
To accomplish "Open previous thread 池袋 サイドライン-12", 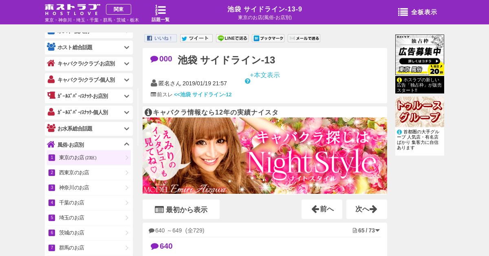I will point(203,94).
